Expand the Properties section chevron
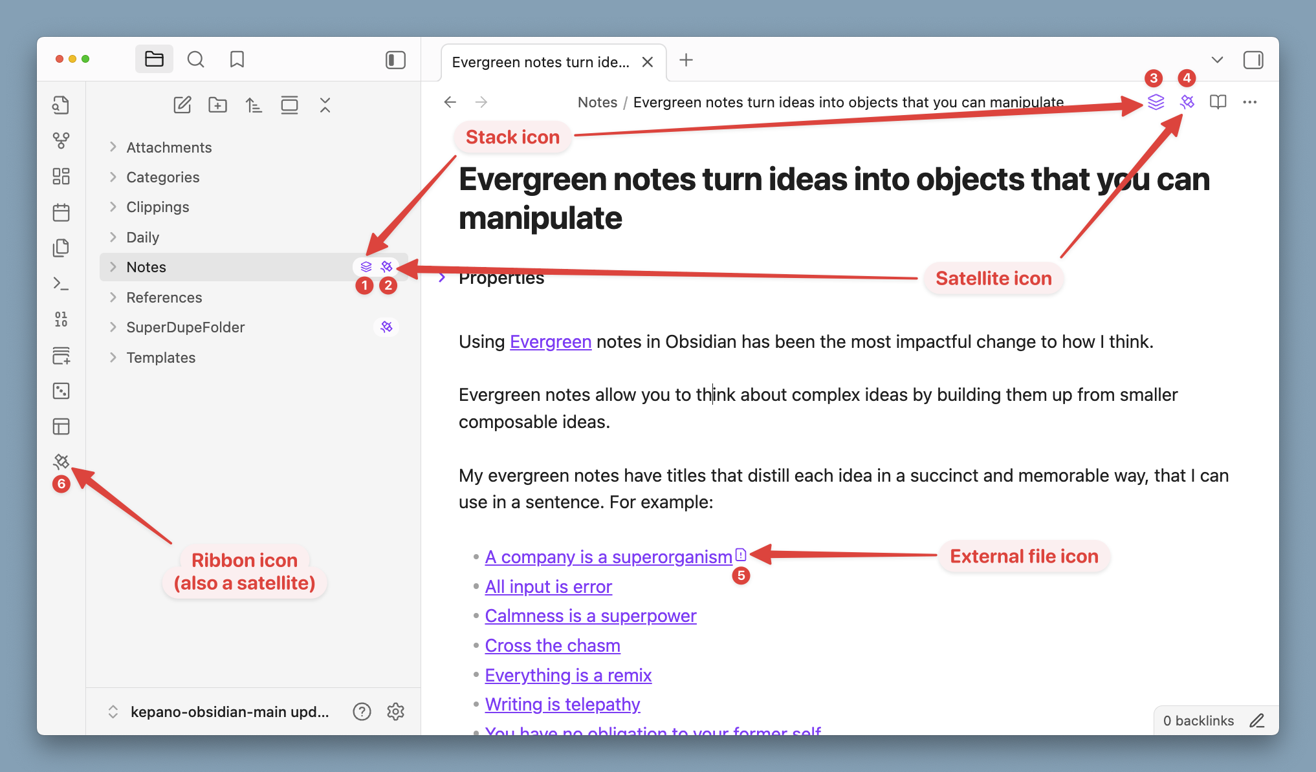 point(442,277)
